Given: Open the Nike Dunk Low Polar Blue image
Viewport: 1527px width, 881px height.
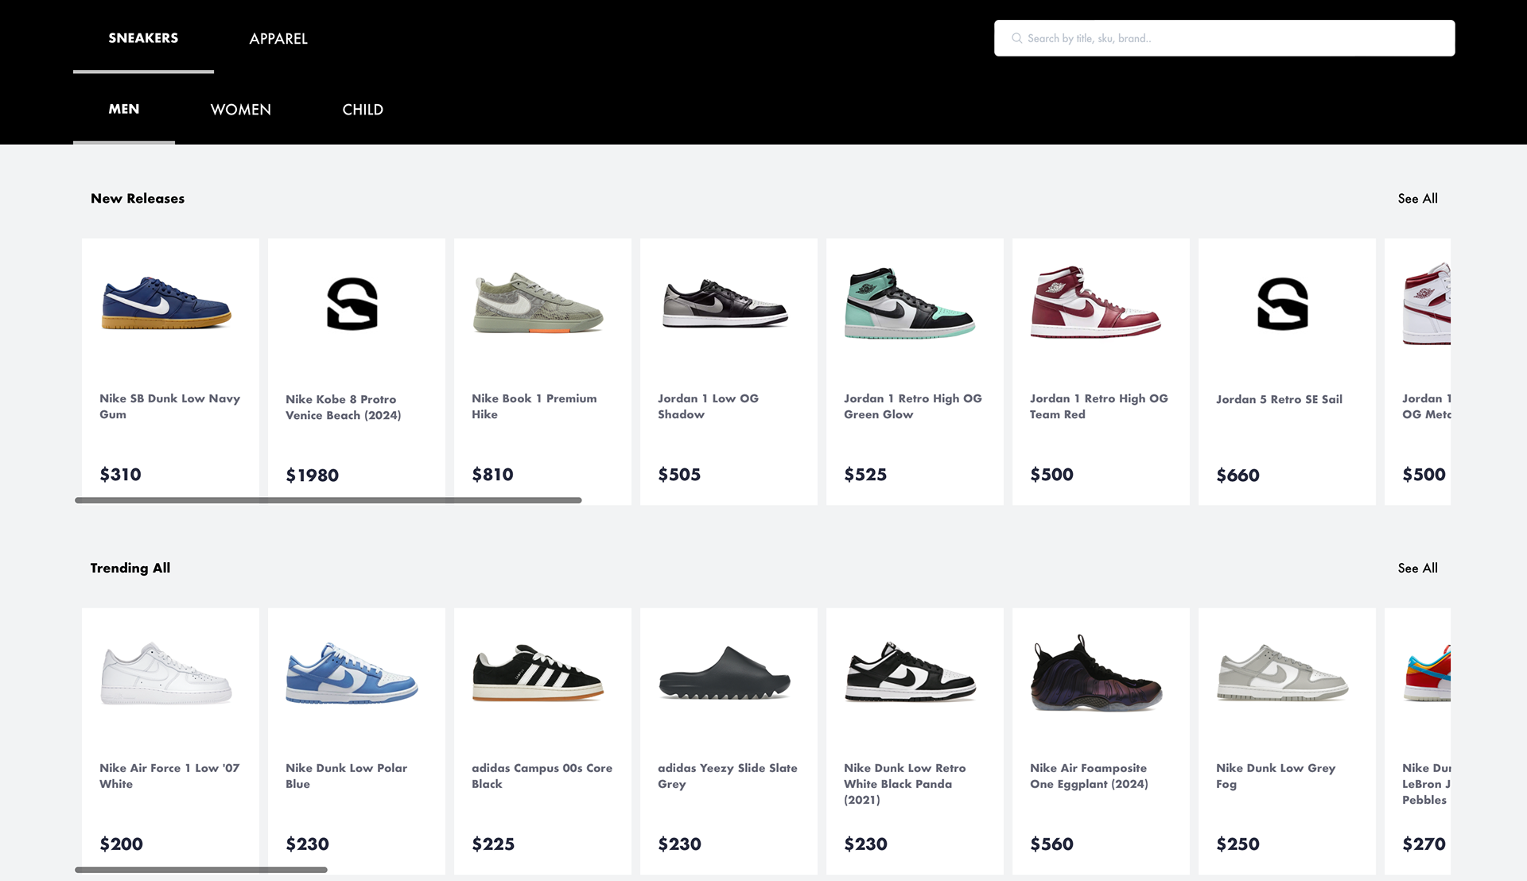Looking at the screenshot, I should pos(352,673).
